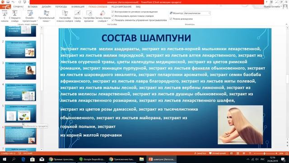Select slide 5 thumbnail
Image resolution: width=289 pixels, height=163 pixels.
[21, 114]
